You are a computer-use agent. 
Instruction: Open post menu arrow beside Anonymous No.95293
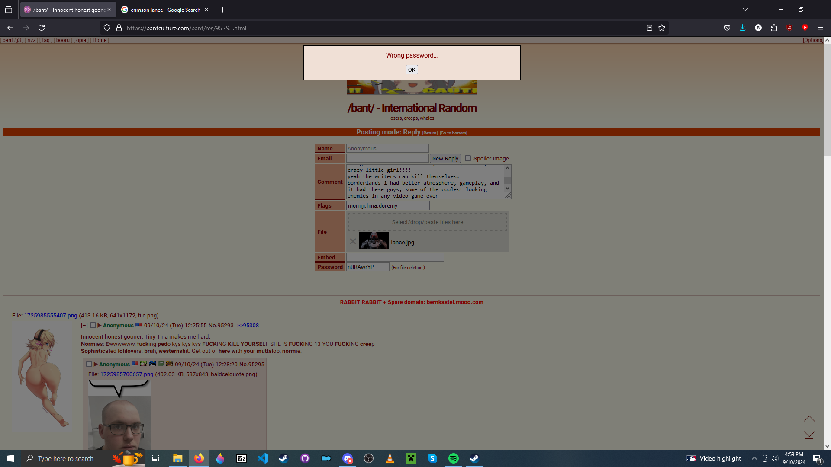pos(99,325)
